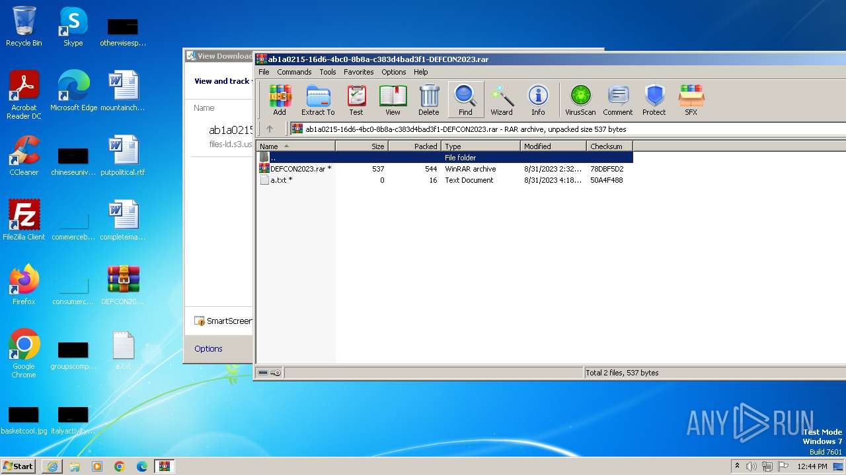846x475 pixels.
Task: Open the Options menu in WinRAR
Action: [394, 72]
